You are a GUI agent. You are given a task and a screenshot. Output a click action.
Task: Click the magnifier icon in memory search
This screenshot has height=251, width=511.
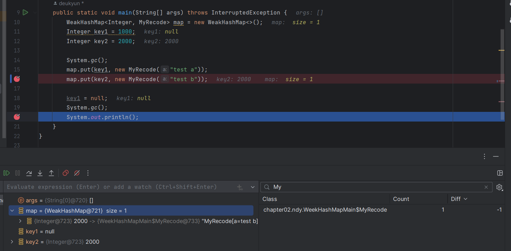coord(267,187)
